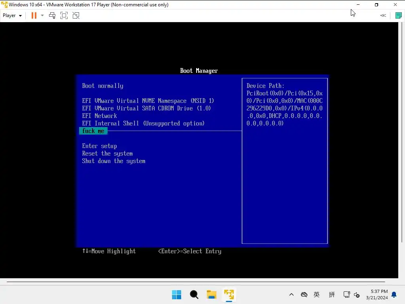Select the Boot normally entry

click(102, 86)
